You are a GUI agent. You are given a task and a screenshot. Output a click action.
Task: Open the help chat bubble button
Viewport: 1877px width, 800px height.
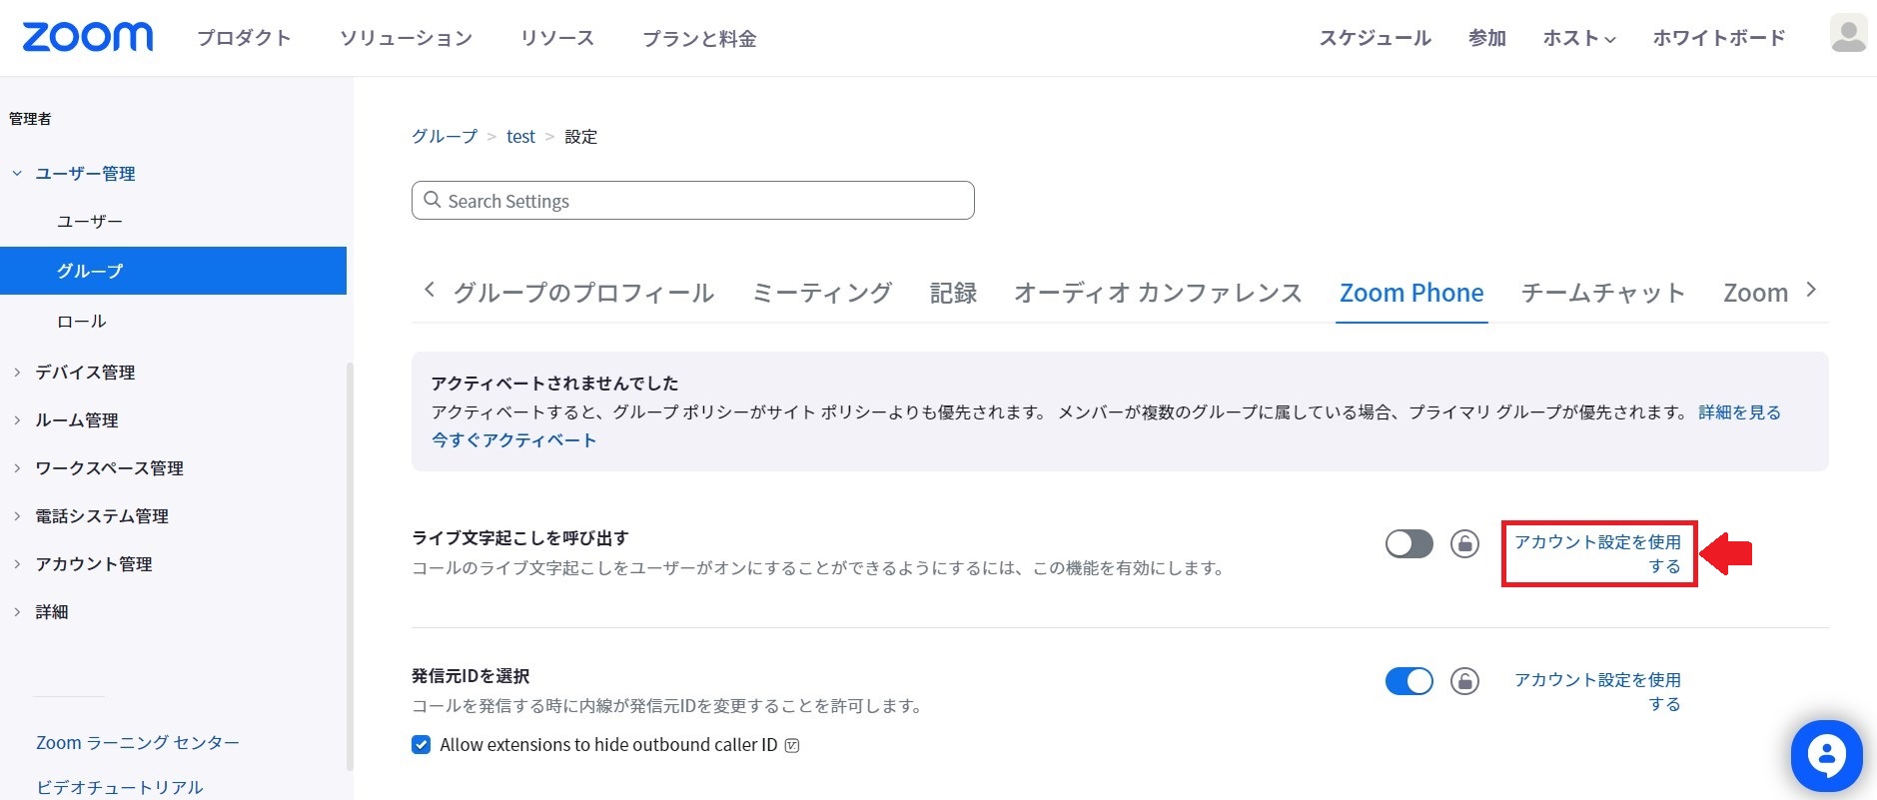(x=1826, y=756)
